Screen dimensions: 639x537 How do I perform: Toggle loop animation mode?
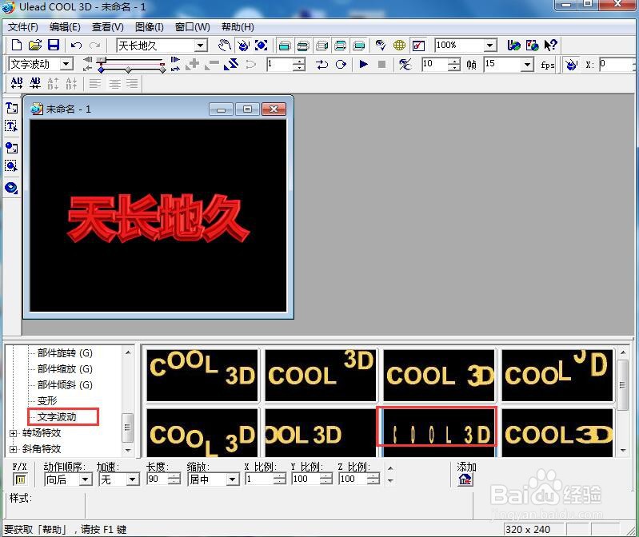pos(341,64)
